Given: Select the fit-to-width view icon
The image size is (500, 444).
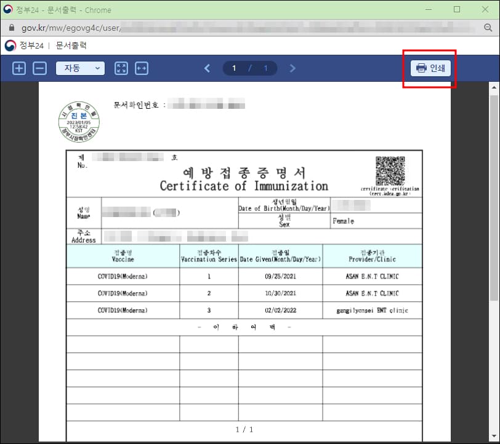Looking at the screenshot, I should (142, 68).
